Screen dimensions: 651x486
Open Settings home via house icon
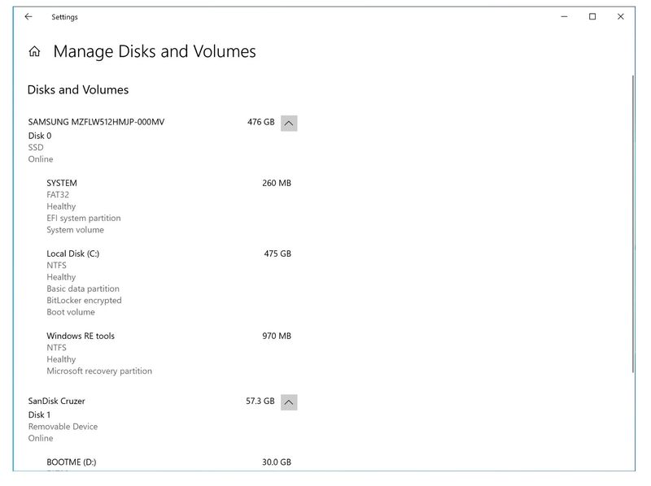tap(34, 51)
